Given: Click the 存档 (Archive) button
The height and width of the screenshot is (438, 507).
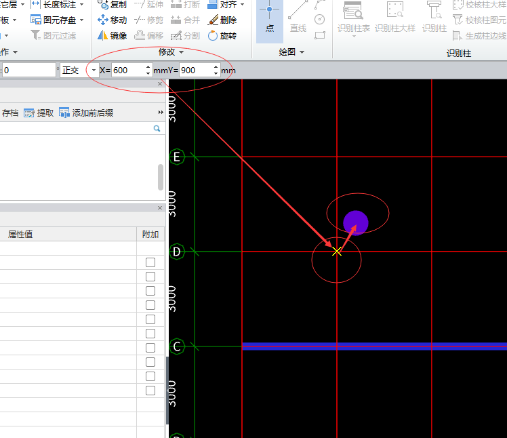Looking at the screenshot, I should (x=9, y=113).
